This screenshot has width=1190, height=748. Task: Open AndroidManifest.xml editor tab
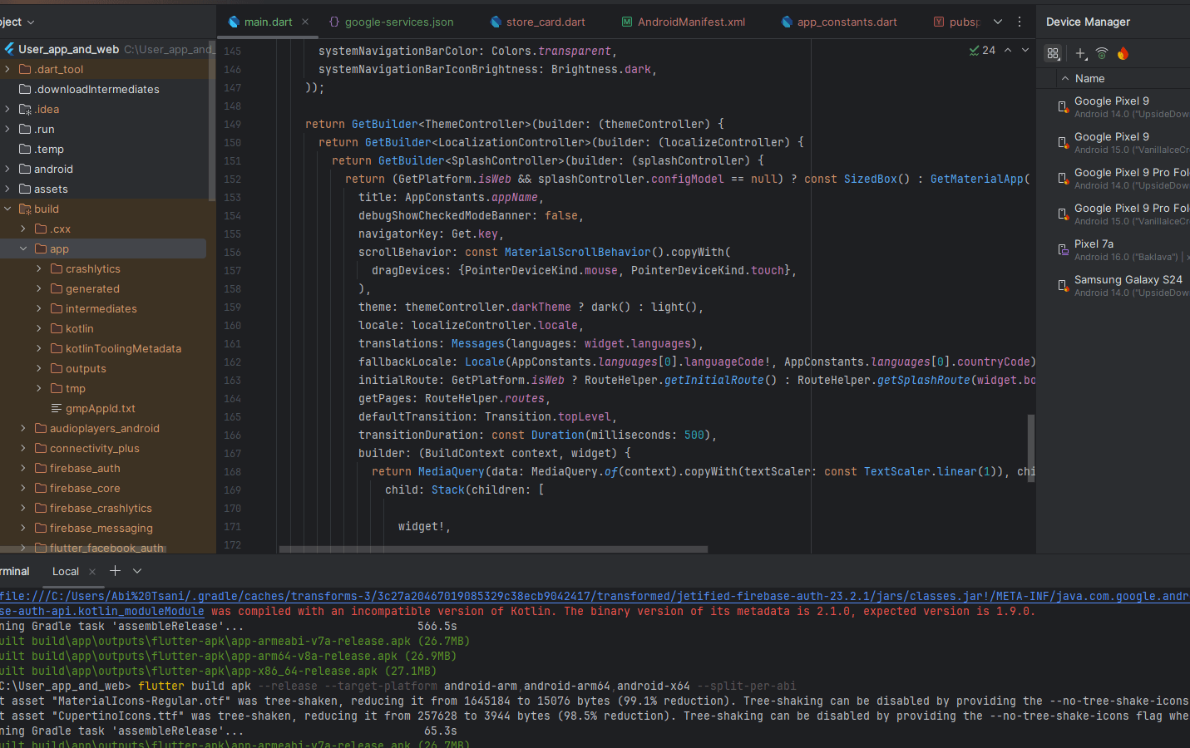click(x=683, y=22)
